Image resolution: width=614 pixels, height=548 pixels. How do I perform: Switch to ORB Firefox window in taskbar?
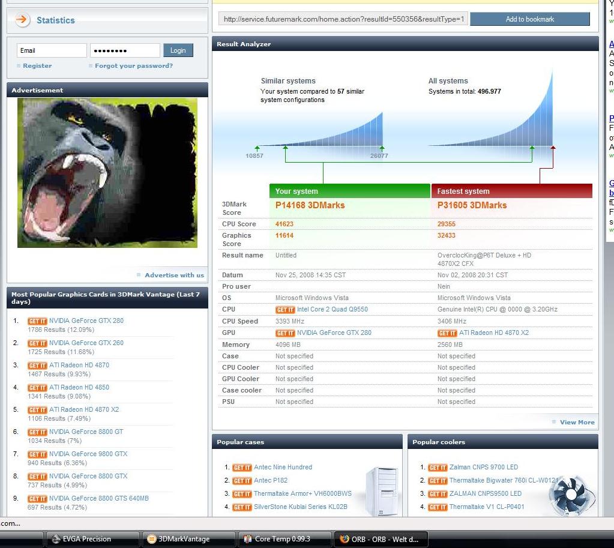coord(381,540)
